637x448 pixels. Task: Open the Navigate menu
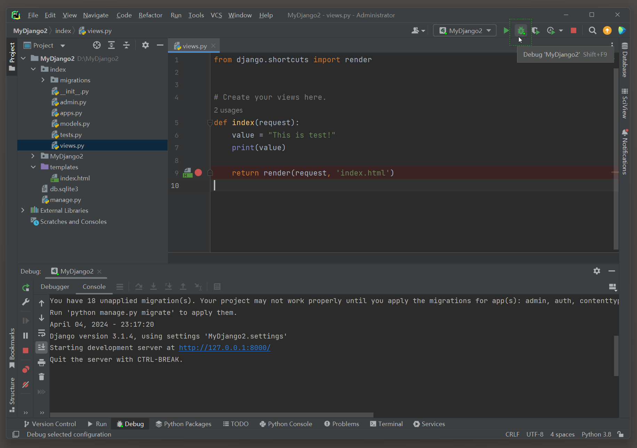pyautogui.click(x=96, y=15)
